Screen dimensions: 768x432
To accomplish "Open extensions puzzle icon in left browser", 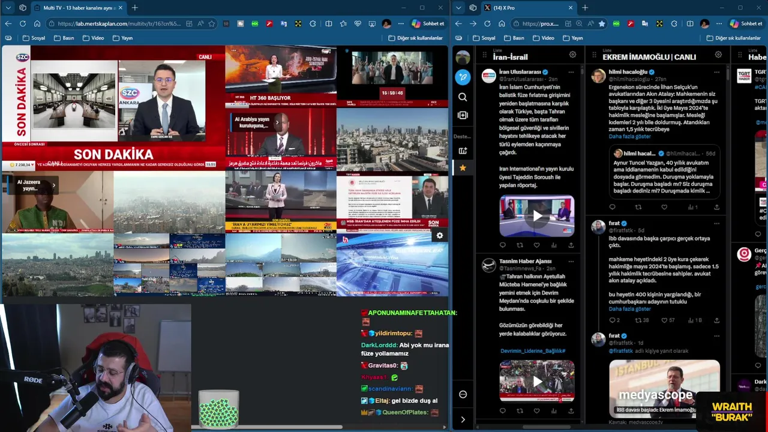I will point(313,23).
